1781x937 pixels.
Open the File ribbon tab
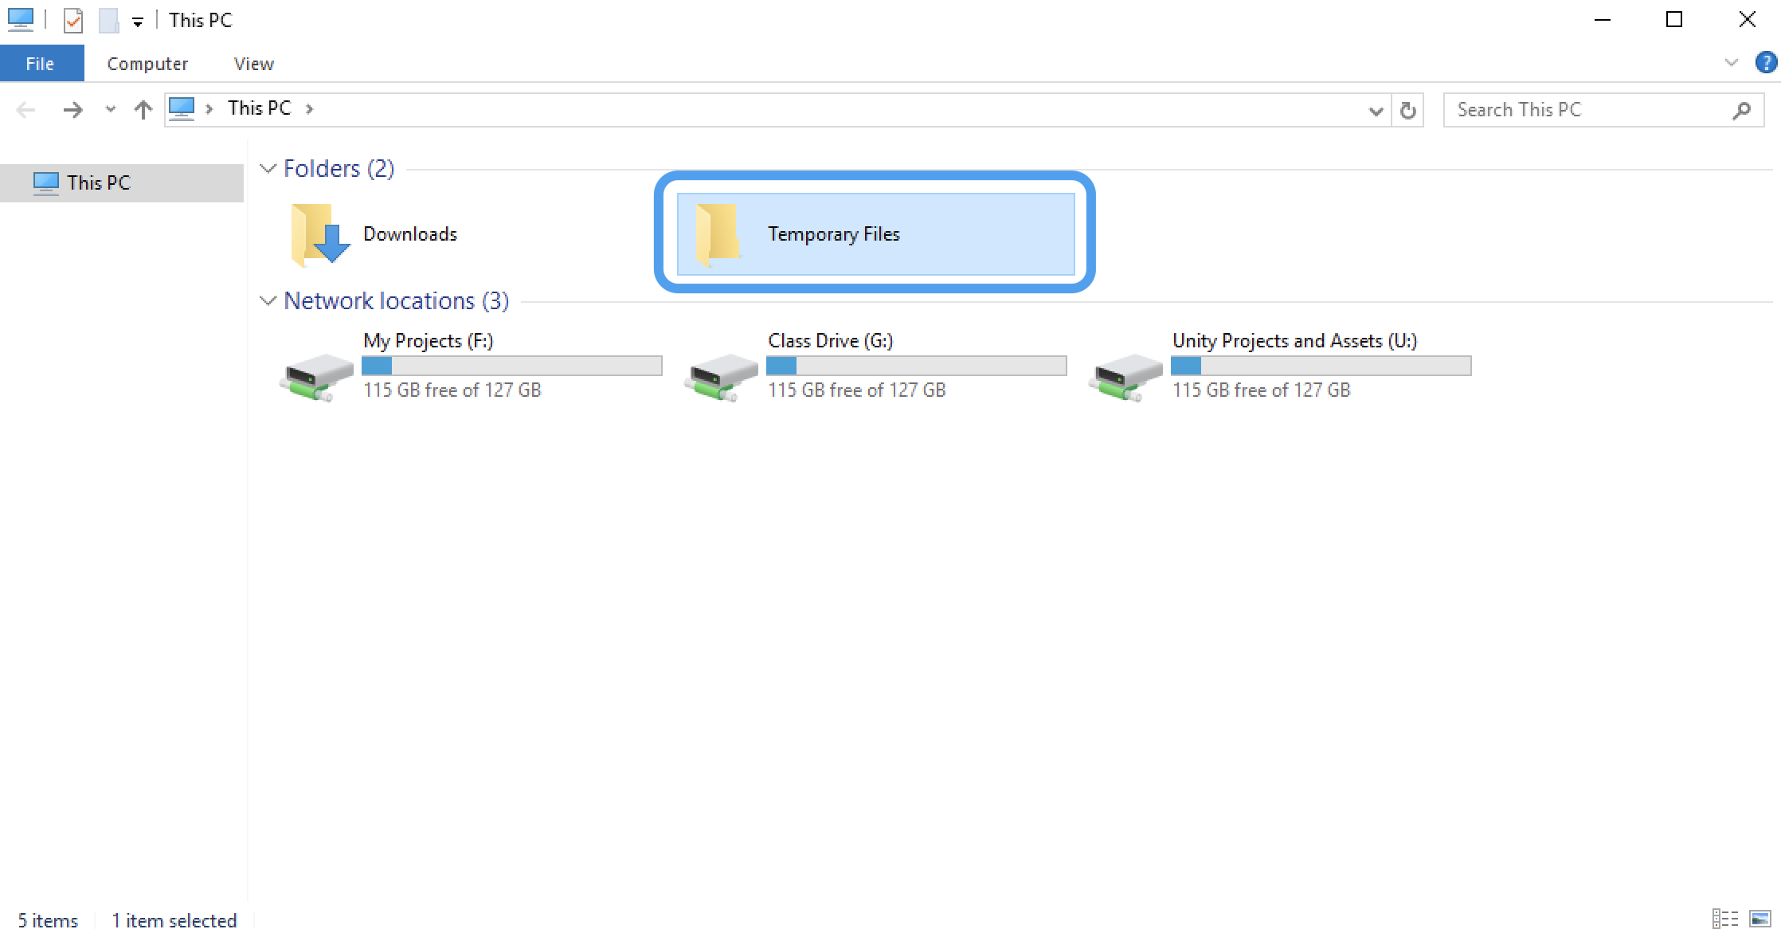point(41,64)
